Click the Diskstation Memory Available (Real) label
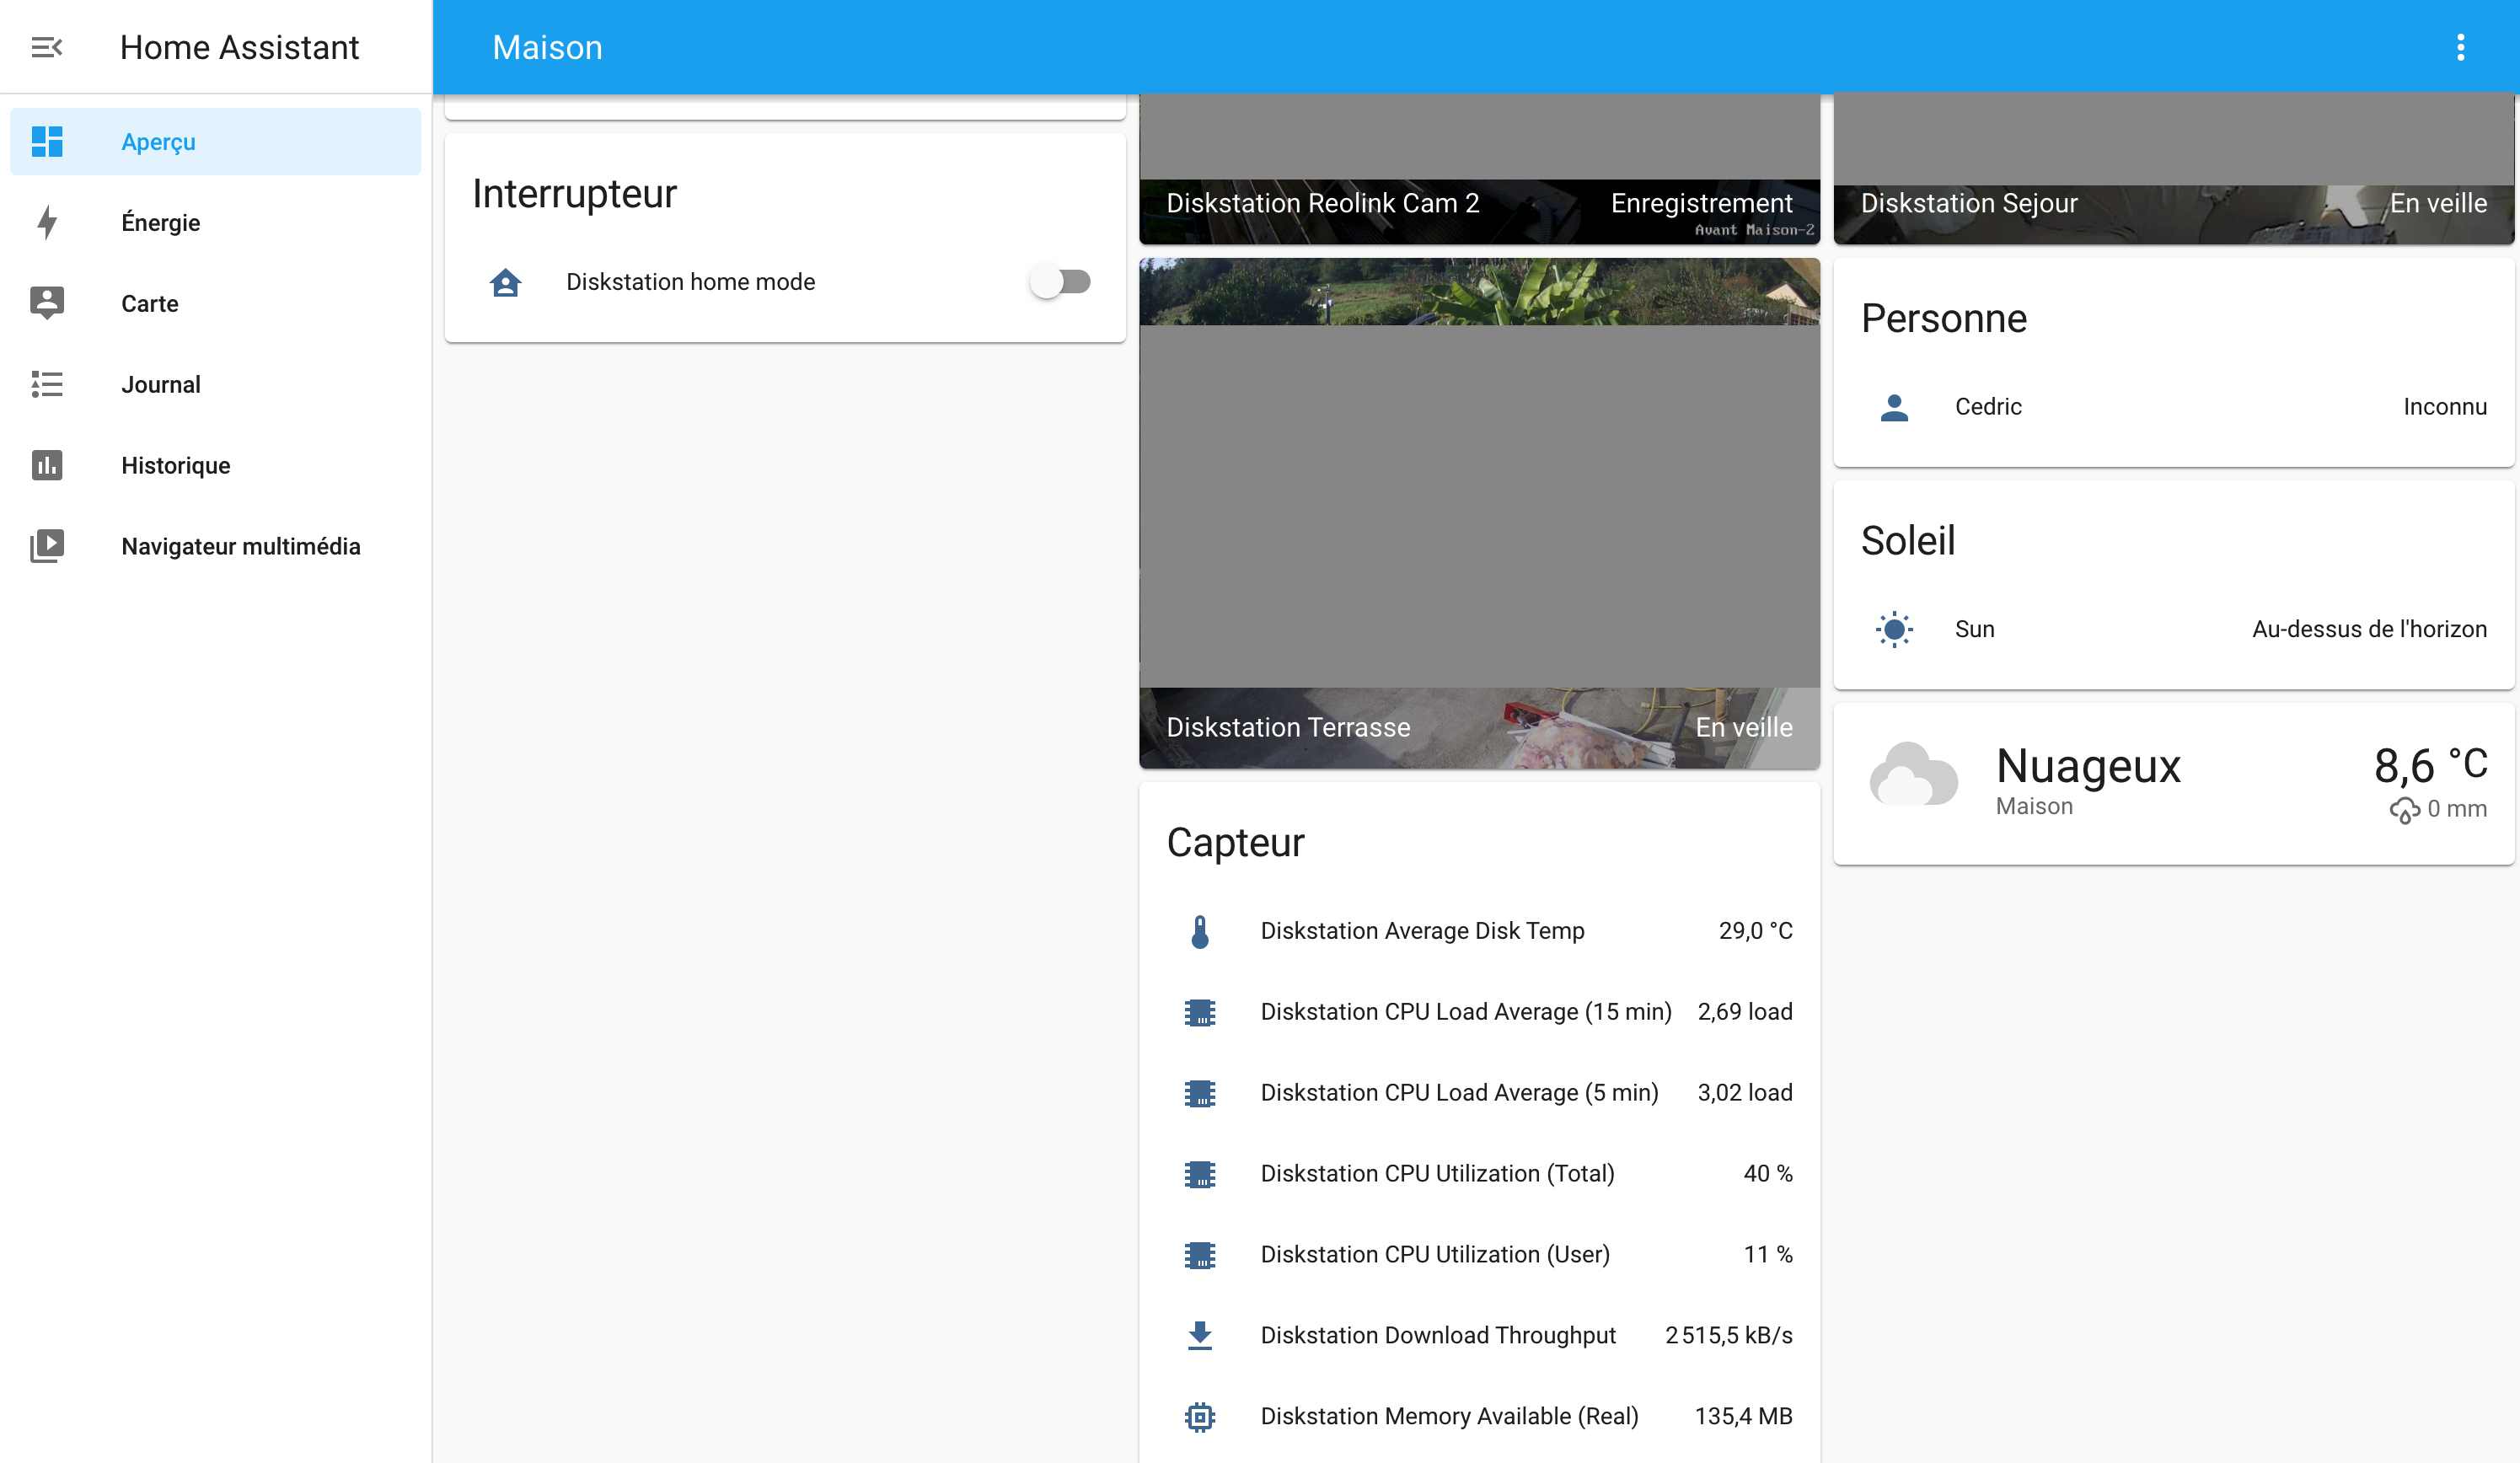2520x1463 pixels. [1449, 1417]
